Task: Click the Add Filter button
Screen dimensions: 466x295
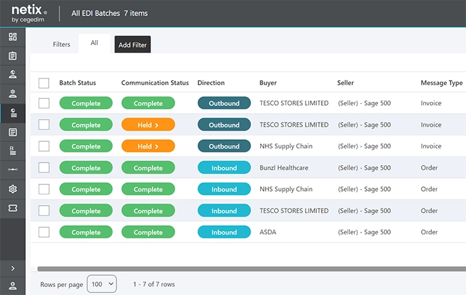Action: (x=132, y=45)
